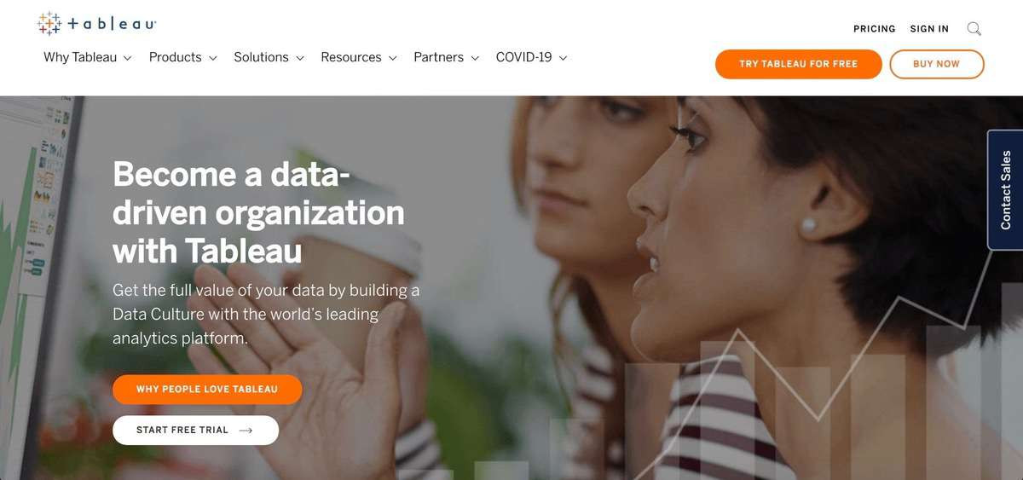Screen dimensions: 1023x480
Task: Expand the Solutions dropdown arrow
Action: click(x=299, y=58)
